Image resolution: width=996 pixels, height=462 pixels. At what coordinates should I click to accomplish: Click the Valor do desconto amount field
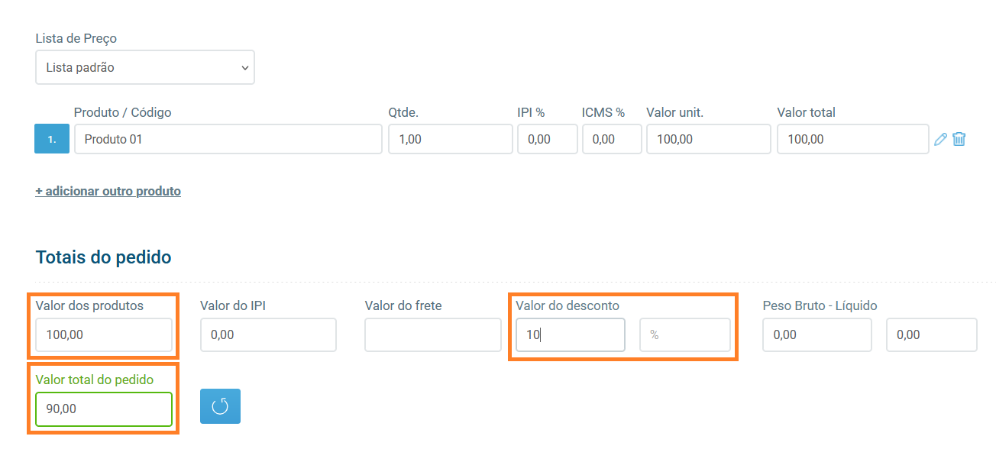[570, 334]
